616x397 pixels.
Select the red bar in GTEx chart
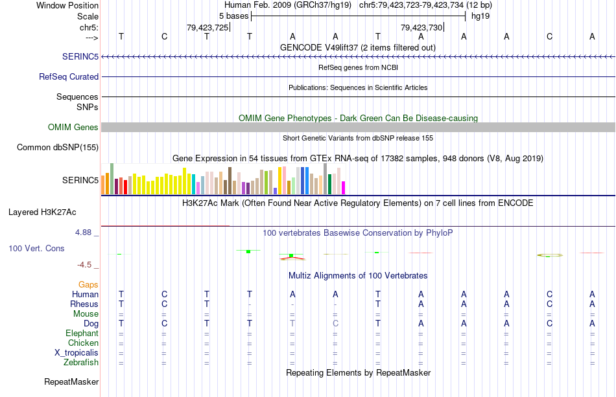[x=125, y=187]
